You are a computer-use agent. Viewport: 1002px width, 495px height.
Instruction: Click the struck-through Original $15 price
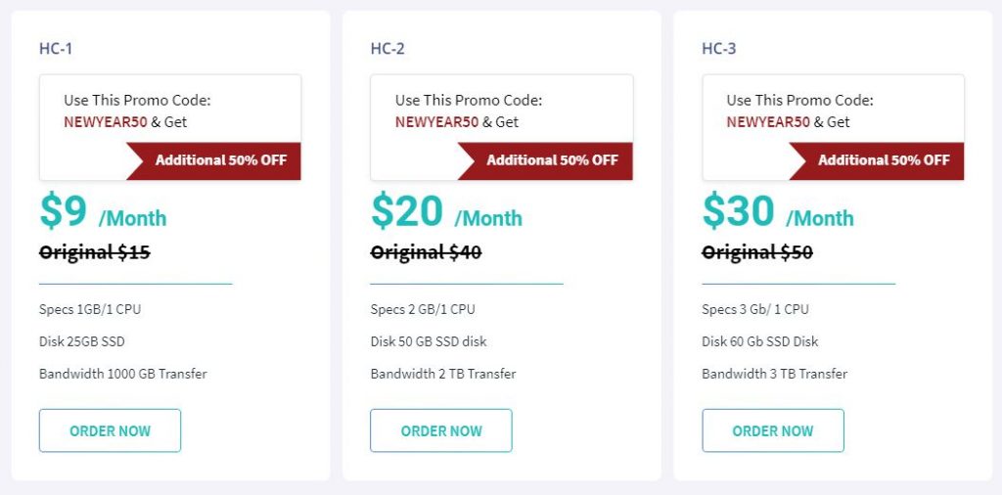pos(95,252)
